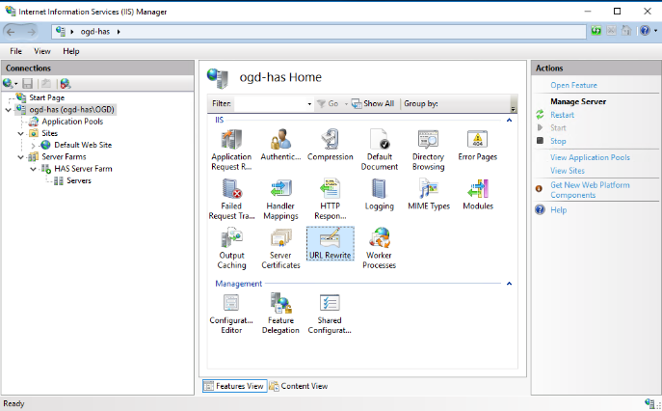
Task: Click the Group by toolbar overflow handle
Action: tap(514, 104)
